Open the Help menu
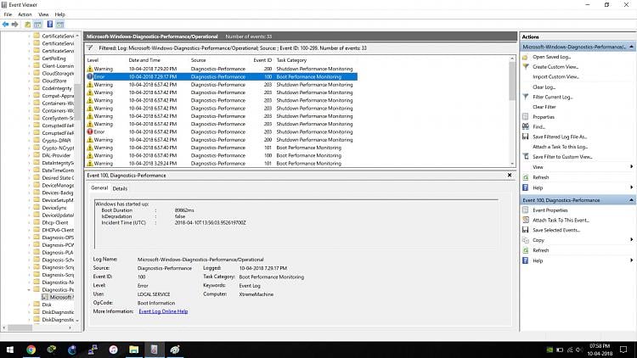This screenshot has height=358, width=637. coord(60,14)
